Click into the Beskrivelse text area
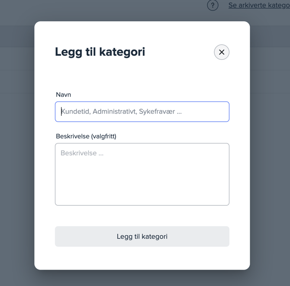290x286 pixels. (x=142, y=174)
